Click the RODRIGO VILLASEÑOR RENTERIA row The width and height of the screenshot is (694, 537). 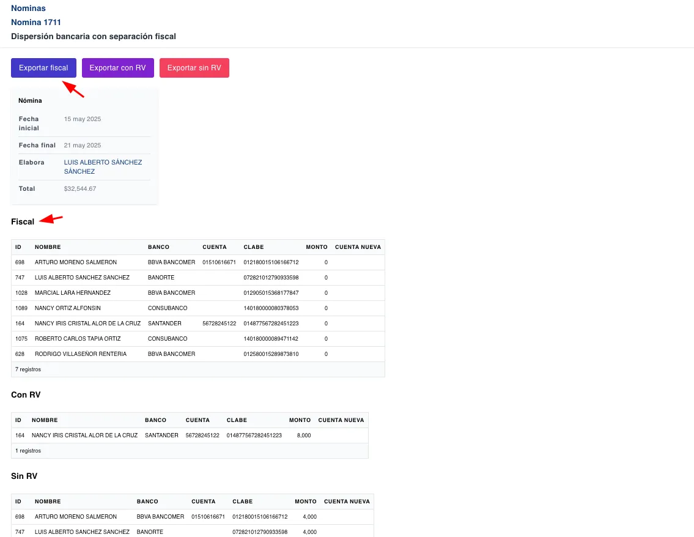(x=81, y=354)
